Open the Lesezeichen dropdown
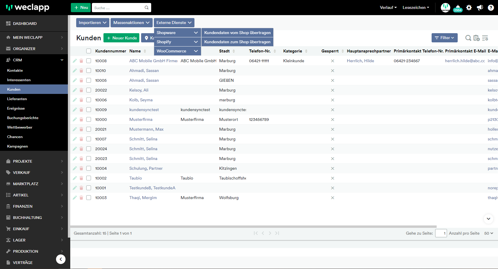498x269 pixels. click(x=416, y=8)
